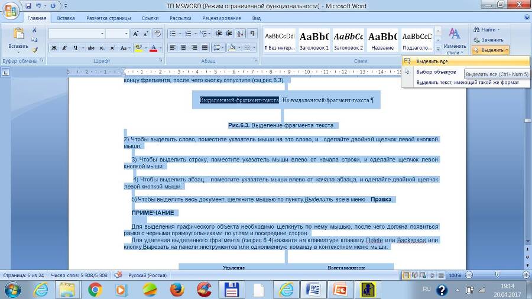This screenshot has height=299, width=532.
Task: Click the shading paint bucket
Action: pyautogui.click(x=232, y=48)
